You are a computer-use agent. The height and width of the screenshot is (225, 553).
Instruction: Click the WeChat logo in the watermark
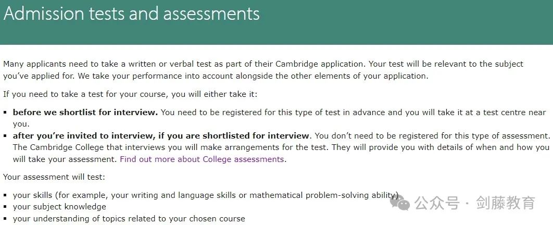(x=400, y=203)
